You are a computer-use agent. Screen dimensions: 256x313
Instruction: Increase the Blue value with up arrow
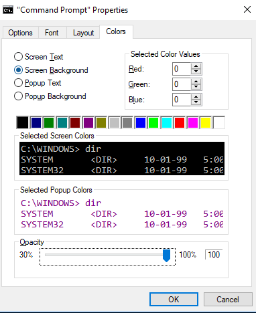(196, 97)
